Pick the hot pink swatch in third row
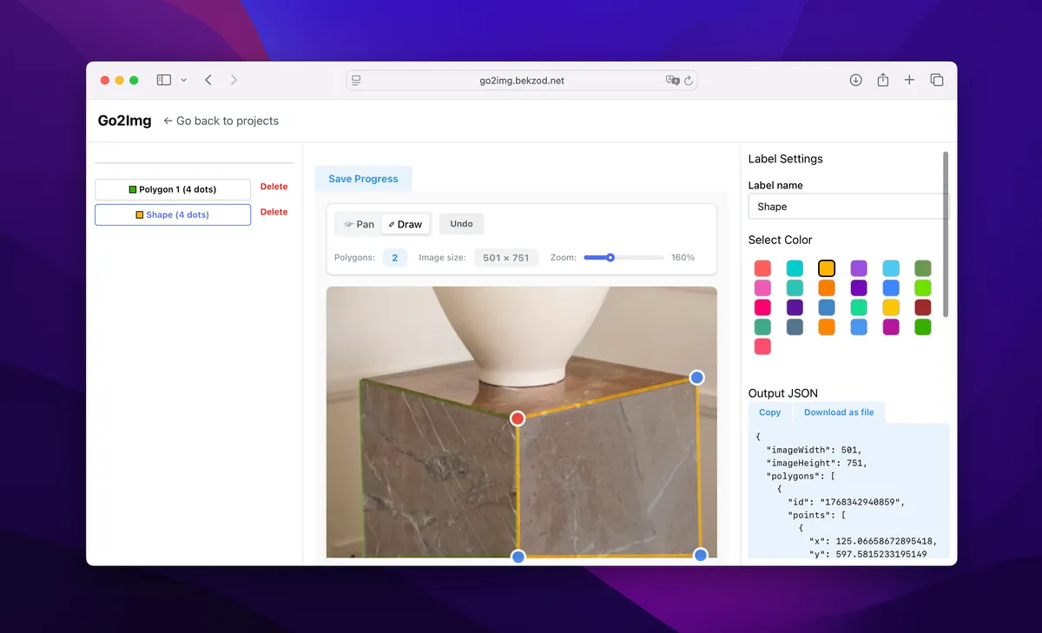 (762, 307)
